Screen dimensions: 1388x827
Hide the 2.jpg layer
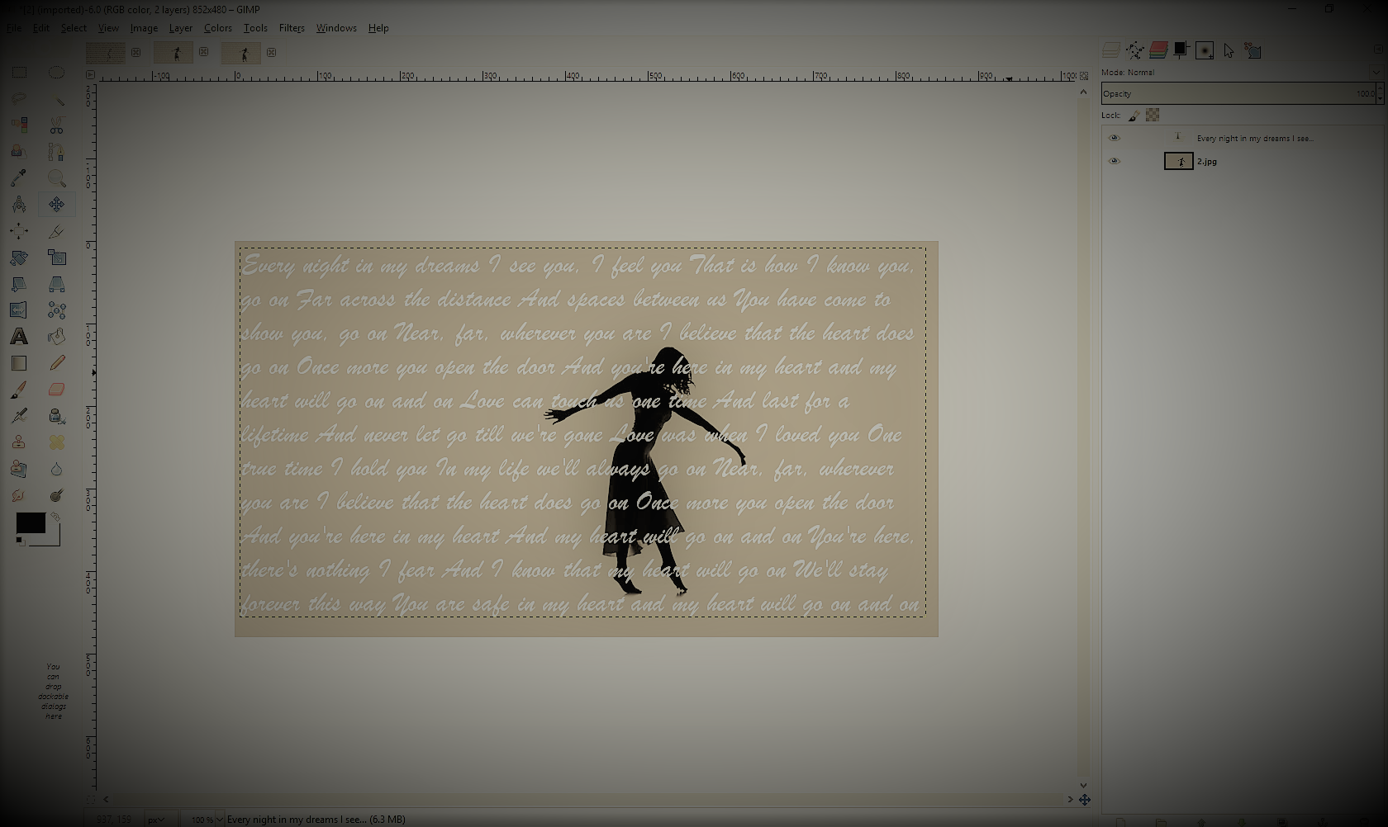[1114, 161]
